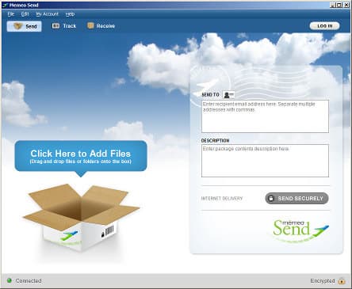Viewport: 352px width, 289px height.
Task: Minimize the Memeo Send window
Action: (x=333, y=5)
